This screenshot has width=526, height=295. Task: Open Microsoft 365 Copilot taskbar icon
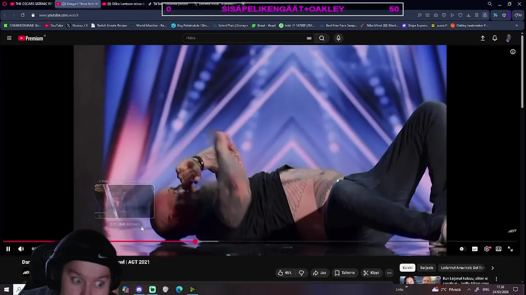tap(125, 290)
